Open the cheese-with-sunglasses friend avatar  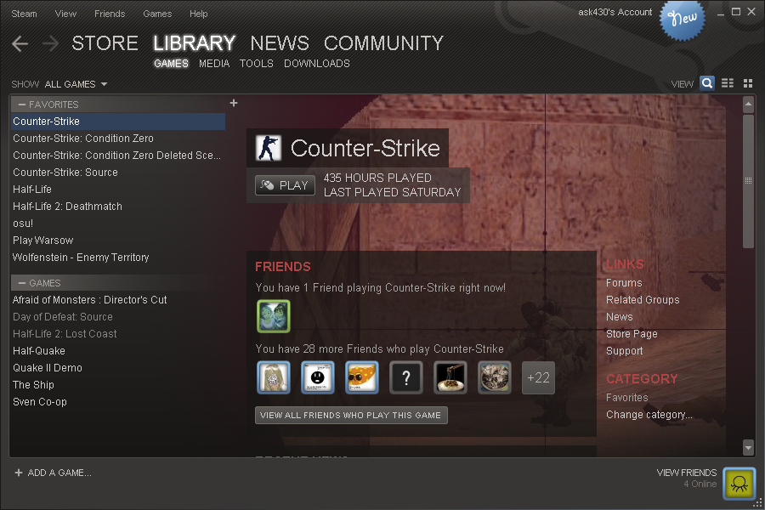pyautogui.click(x=361, y=377)
